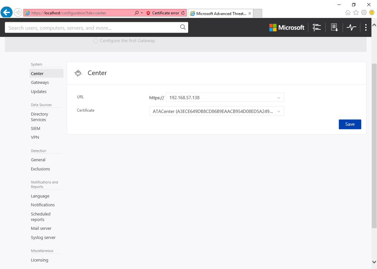Click the page address in the browser URL bar
The image size is (377, 269).
click(69, 13)
